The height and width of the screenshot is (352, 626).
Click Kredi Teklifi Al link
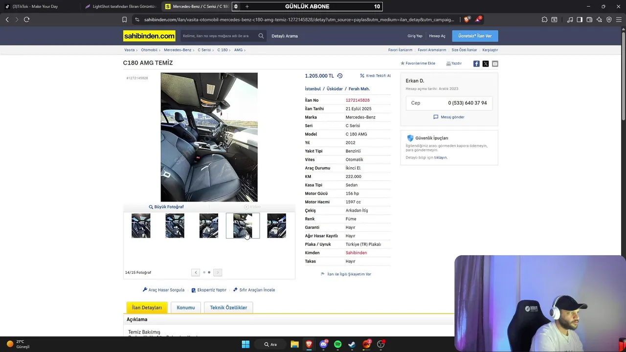(375, 76)
